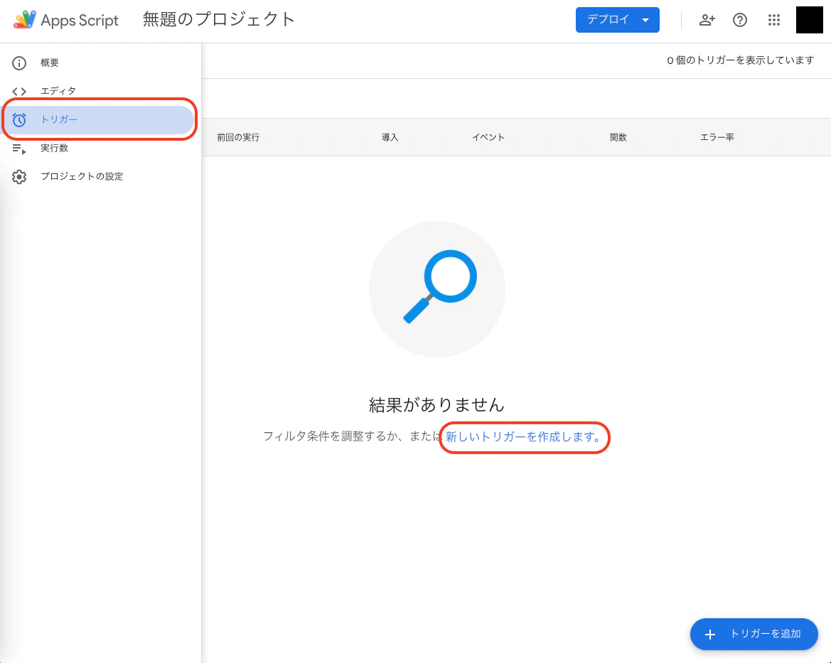Open the 実行数 executions list icon
Screen dimensions: 831x663
[x=18, y=148]
